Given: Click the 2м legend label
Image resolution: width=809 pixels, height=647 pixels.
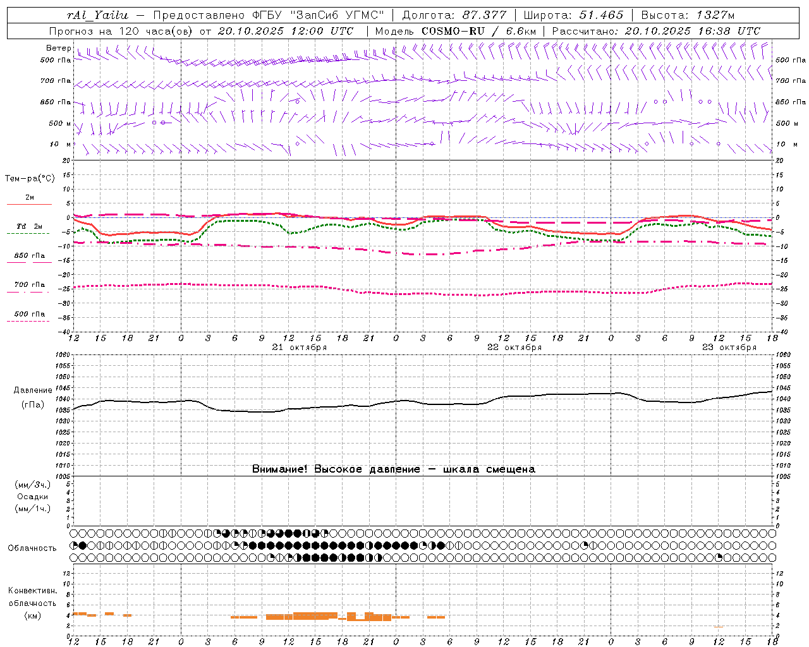Looking at the screenshot, I should pyautogui.click(x=30, y=197).
